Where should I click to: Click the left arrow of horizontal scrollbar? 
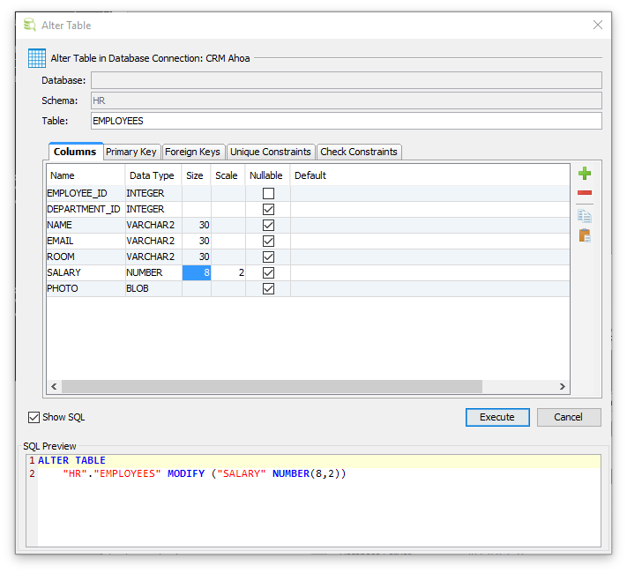54,387
